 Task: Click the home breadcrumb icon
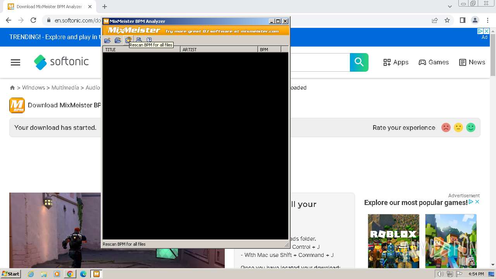coord(12,88)
